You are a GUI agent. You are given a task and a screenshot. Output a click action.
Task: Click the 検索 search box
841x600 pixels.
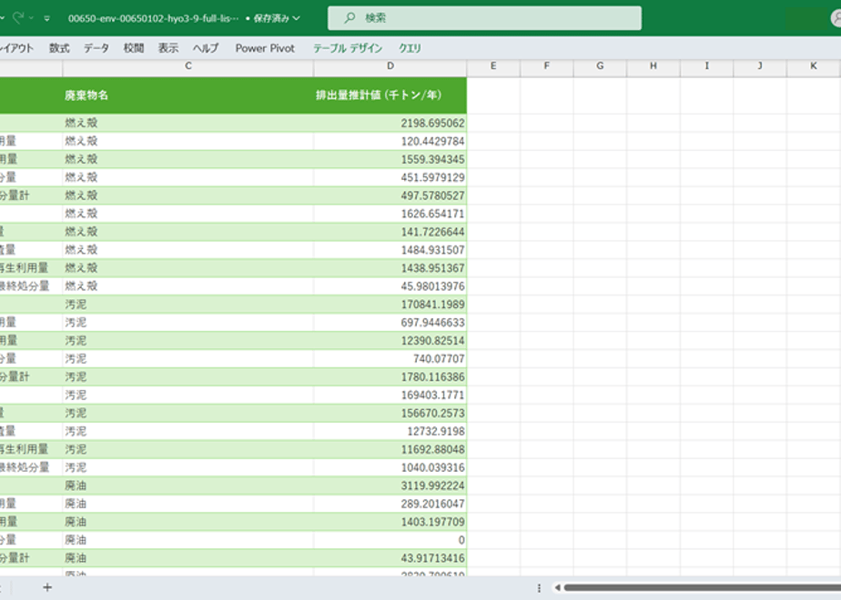tap(484, 18)
